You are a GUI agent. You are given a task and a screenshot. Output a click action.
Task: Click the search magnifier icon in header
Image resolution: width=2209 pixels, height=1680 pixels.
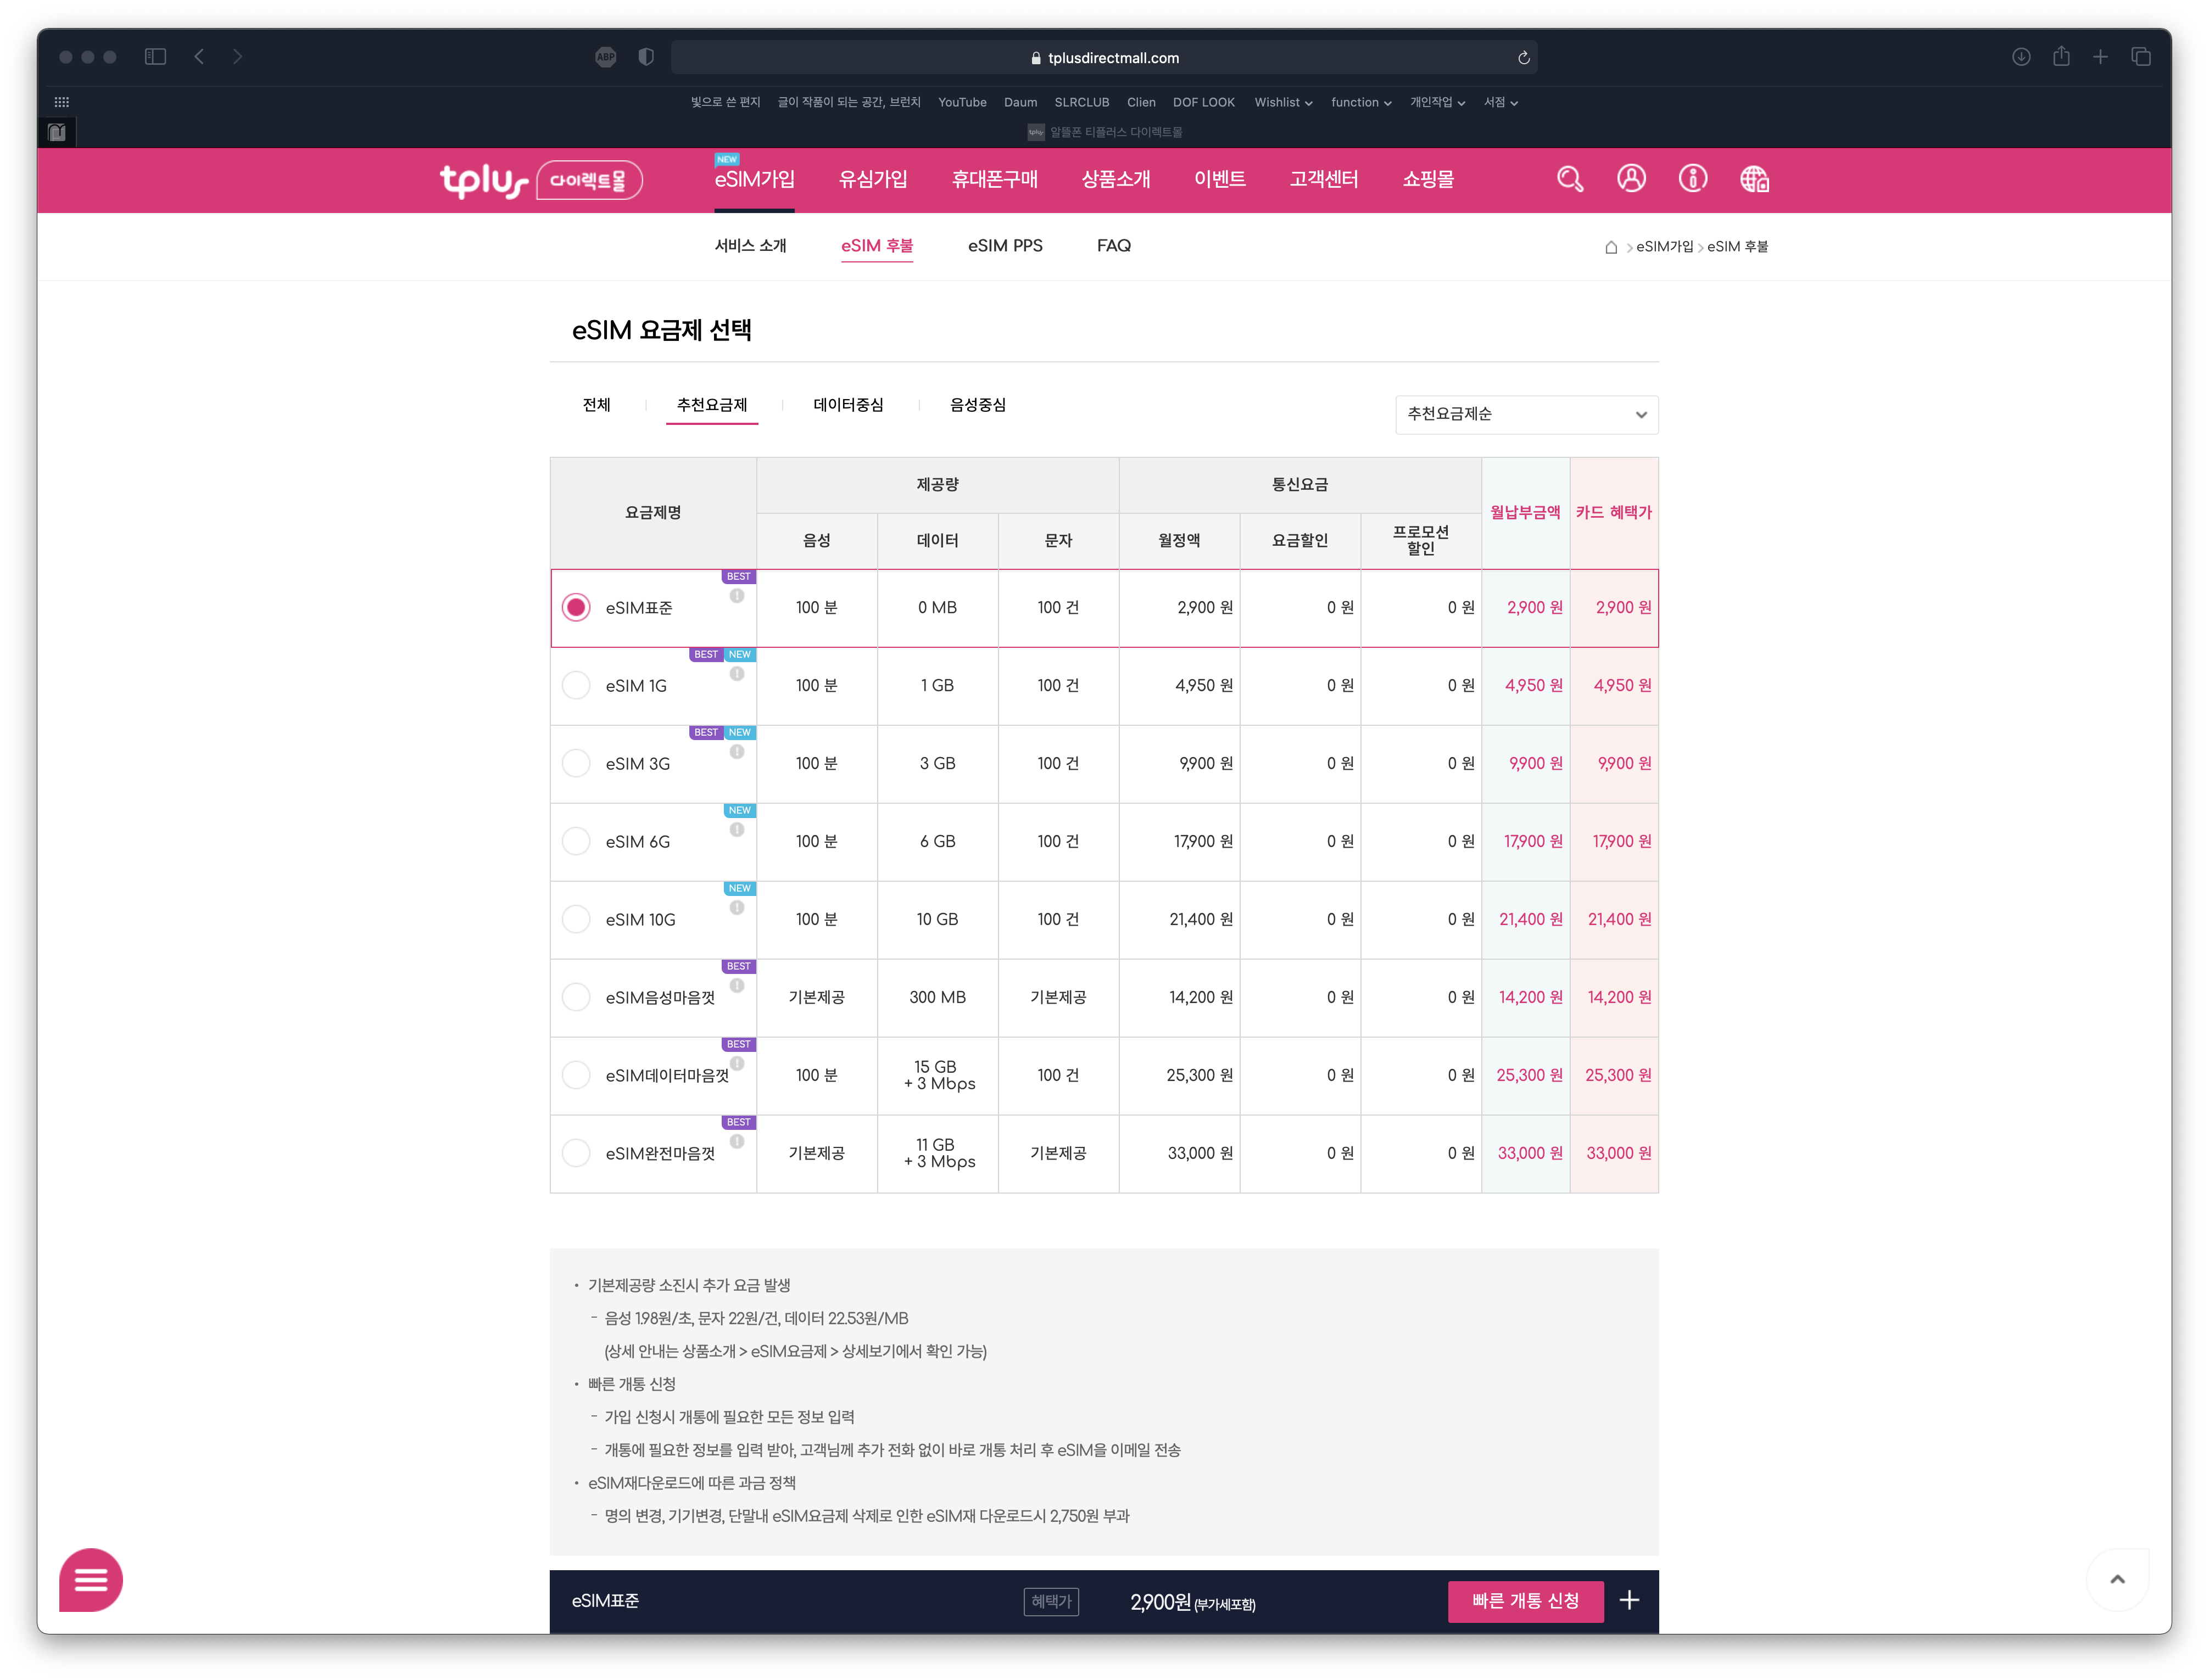[x=1569, y=179]
